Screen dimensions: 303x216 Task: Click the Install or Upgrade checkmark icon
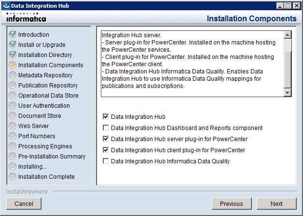pyautogui.click(x=13, y=44)
